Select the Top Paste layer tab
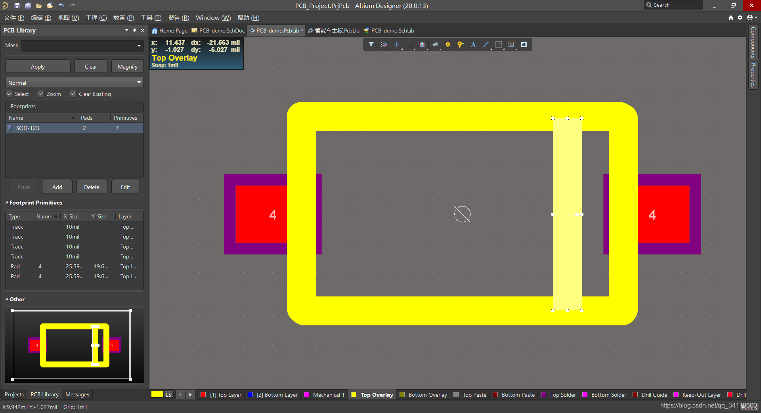 tap(470, 395)
